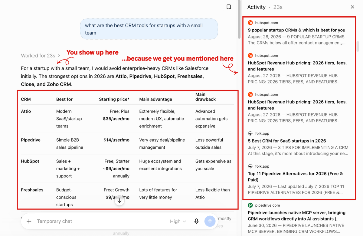Click the 'Starting price*' column header
363x236 pixels.
click(114, 99)
